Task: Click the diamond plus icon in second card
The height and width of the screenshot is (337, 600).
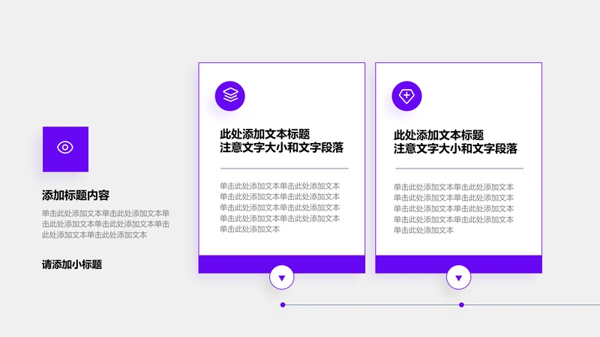Action: click(406, 96)
